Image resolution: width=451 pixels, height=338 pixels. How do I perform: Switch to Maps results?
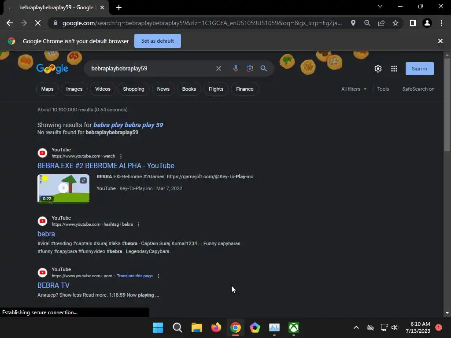47,89
